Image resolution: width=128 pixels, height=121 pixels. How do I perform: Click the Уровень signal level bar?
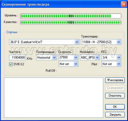point(70,16)
